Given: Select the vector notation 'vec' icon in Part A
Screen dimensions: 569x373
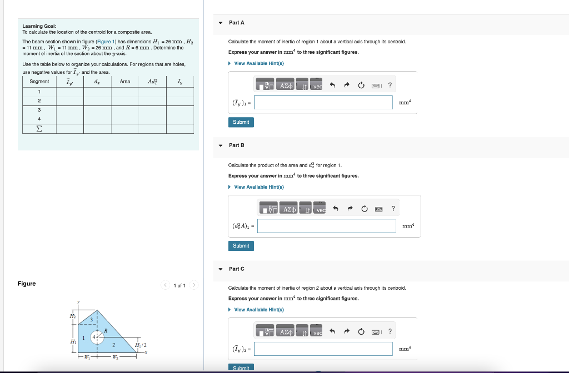Looking at the screenshot, I should [x=317, y=86].
